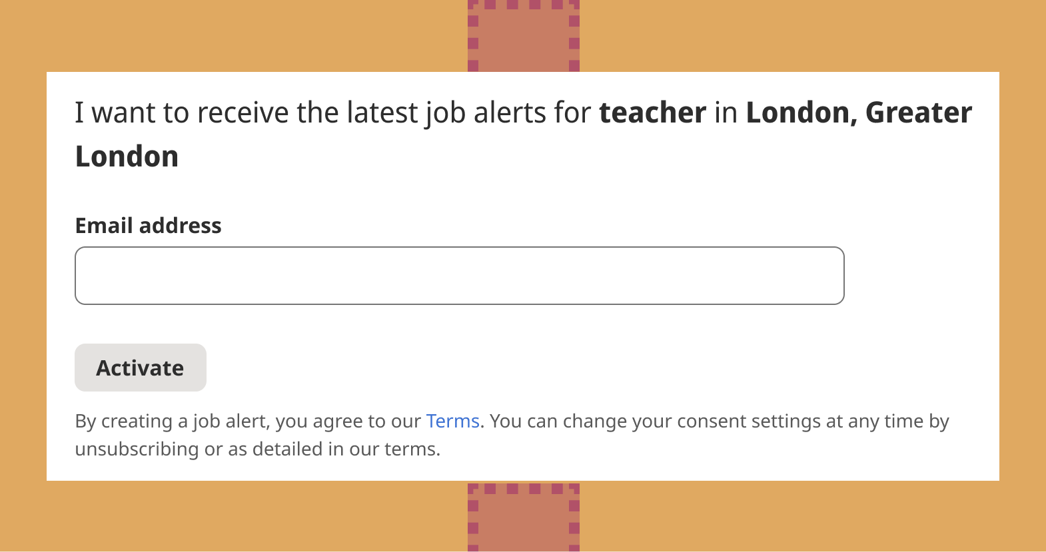Click the London, Greater London location text
Screen dimensions: 1046x552
858,112
